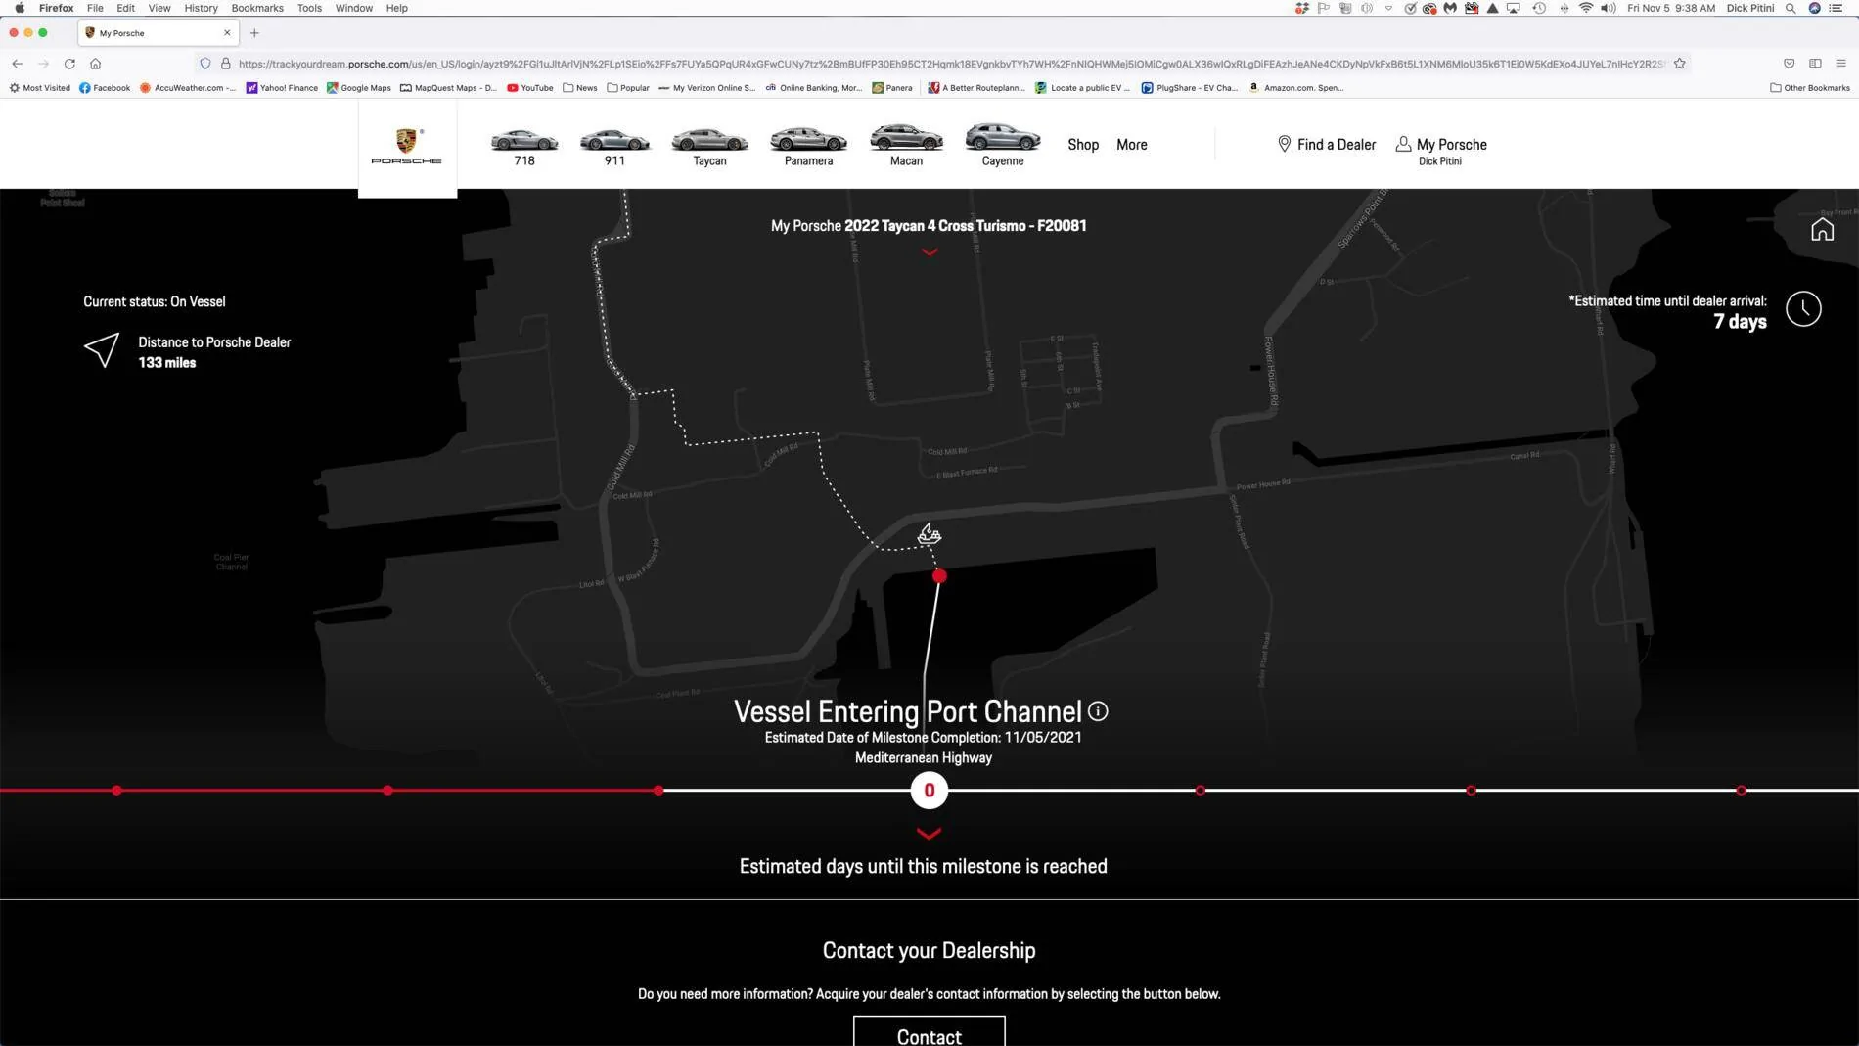
Task: Select the sixth timeline milestone dot
Action: (1471, 790)
